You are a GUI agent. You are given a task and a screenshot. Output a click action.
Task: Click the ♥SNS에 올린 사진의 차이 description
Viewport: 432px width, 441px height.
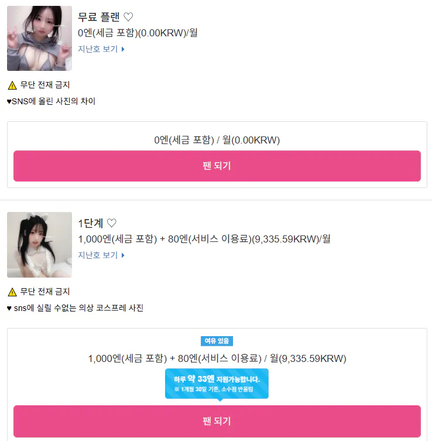(51, 101)
